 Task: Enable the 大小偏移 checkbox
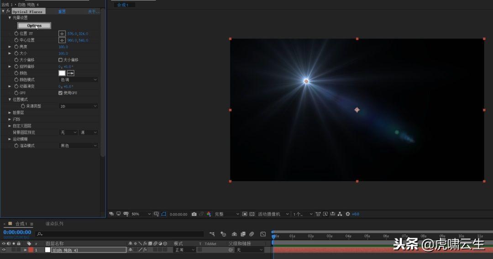pos(60,60)
